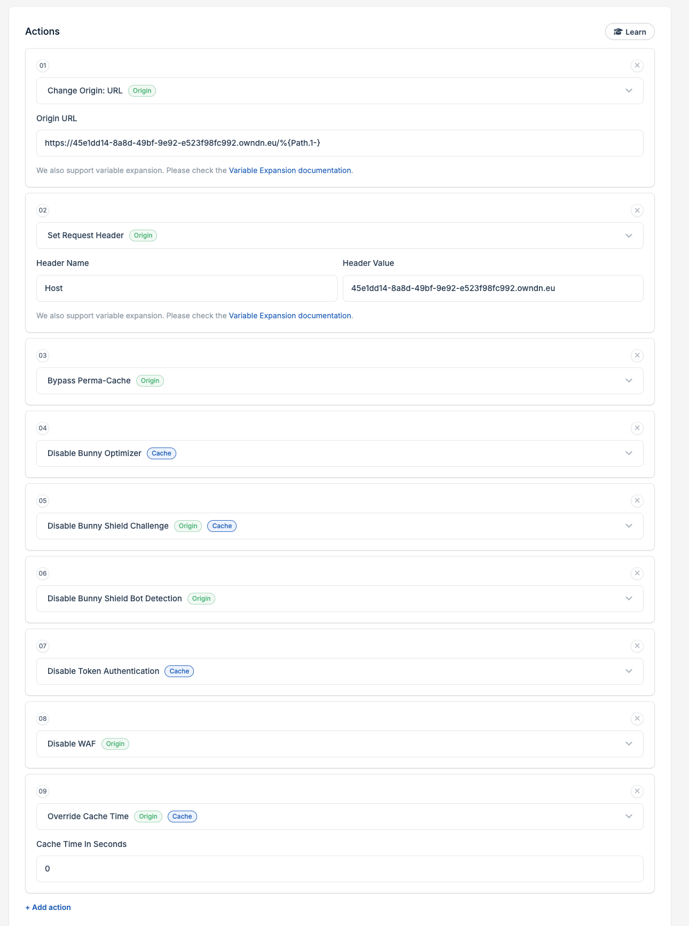
Task: Click the Header Name field containing Host
Action: click(186, 288)
